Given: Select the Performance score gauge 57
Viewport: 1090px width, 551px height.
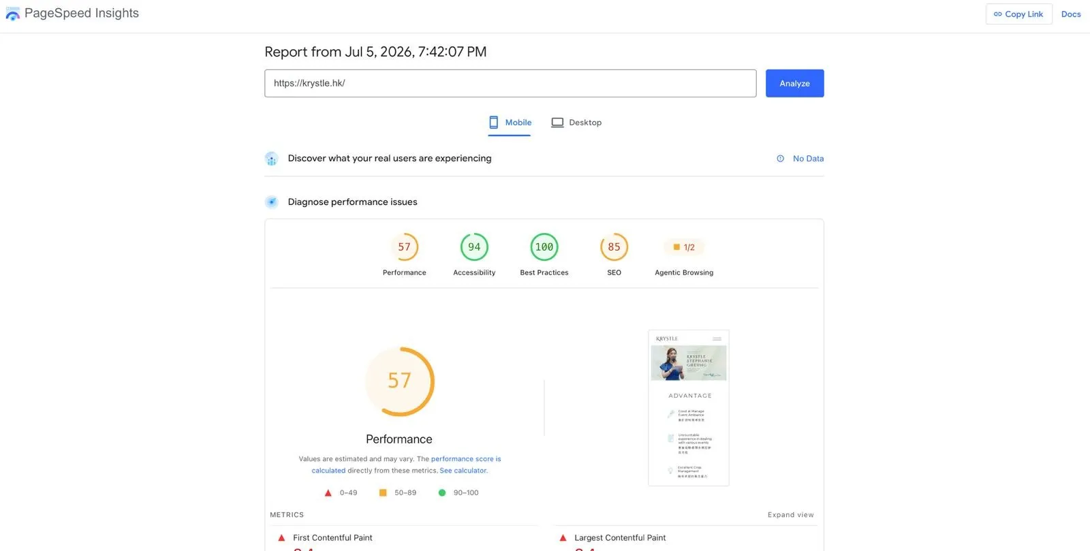Looking at the screenshot, I should 404,247.
